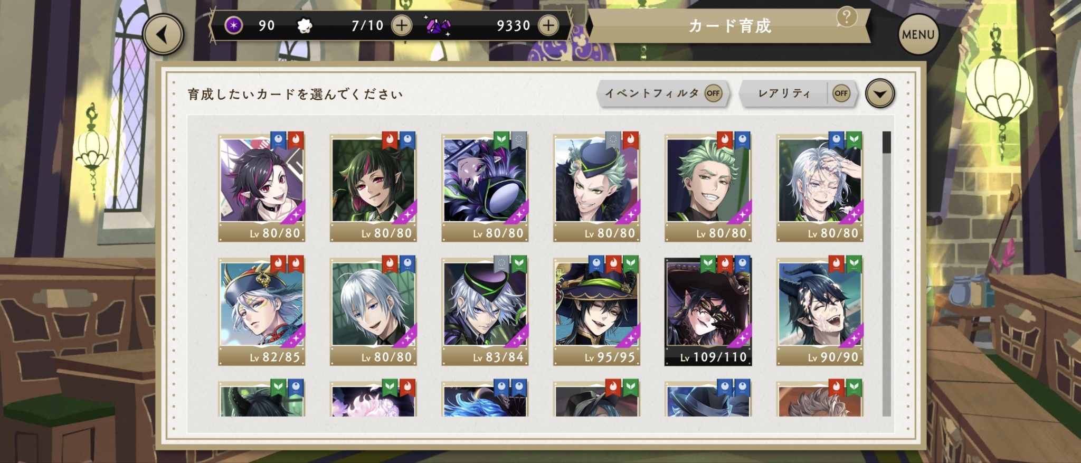Tap the white flower AP icon
1081x463 pixels.
pos(305,25)
